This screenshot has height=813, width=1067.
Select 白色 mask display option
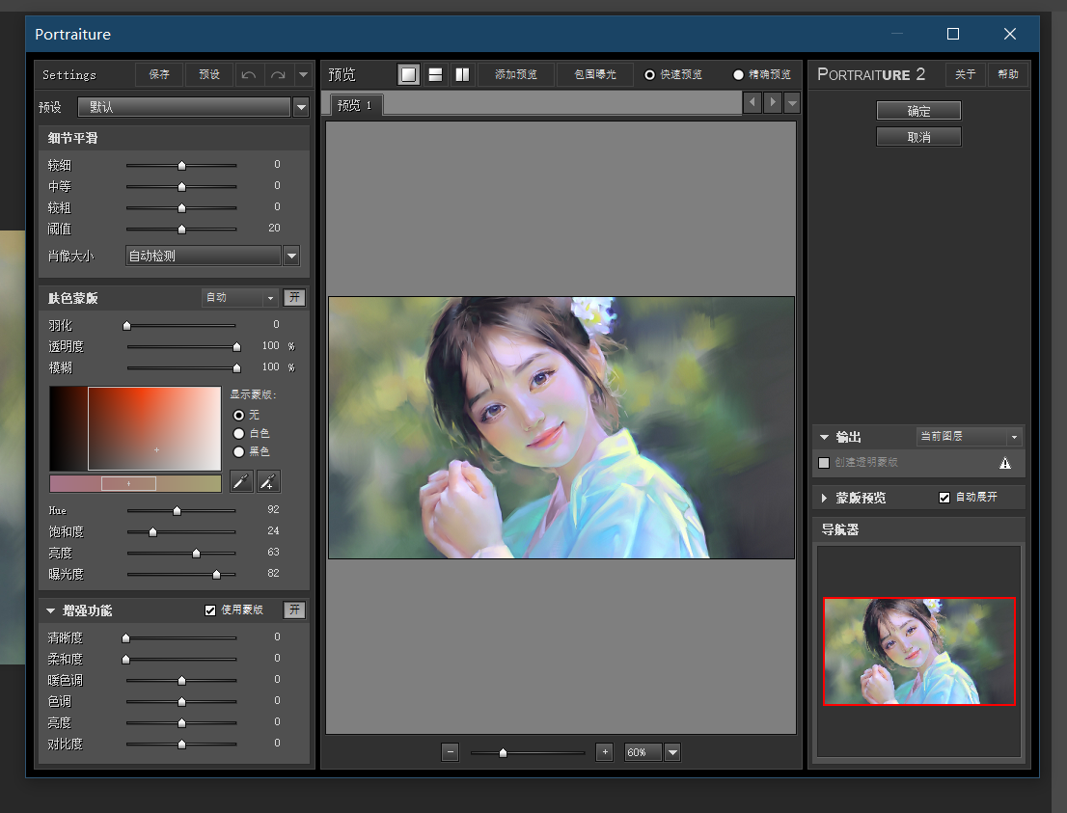coord(239,434)
